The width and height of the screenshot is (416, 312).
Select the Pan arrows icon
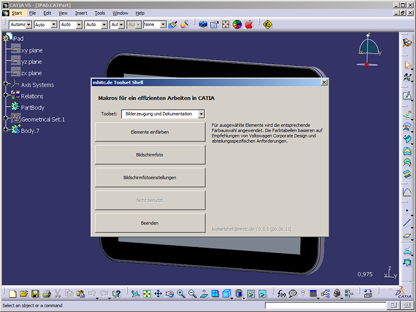(159, 293)
